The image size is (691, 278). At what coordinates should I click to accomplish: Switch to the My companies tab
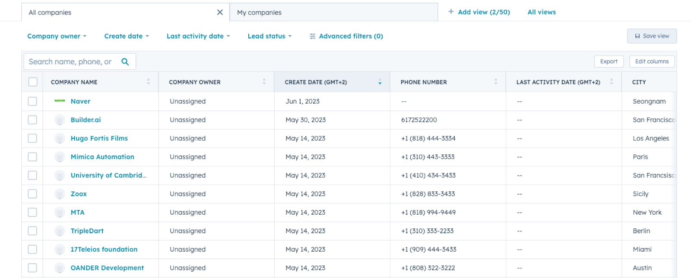pyautogui.click(x=333, y=12)
